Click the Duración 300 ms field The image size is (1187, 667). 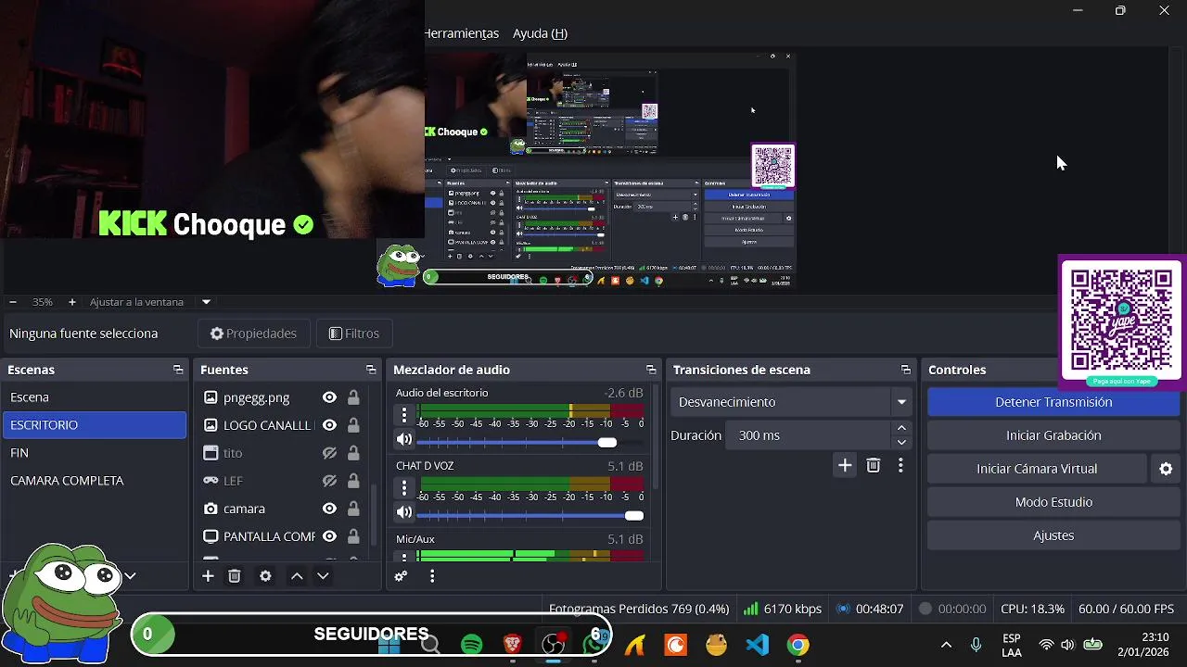810,435
